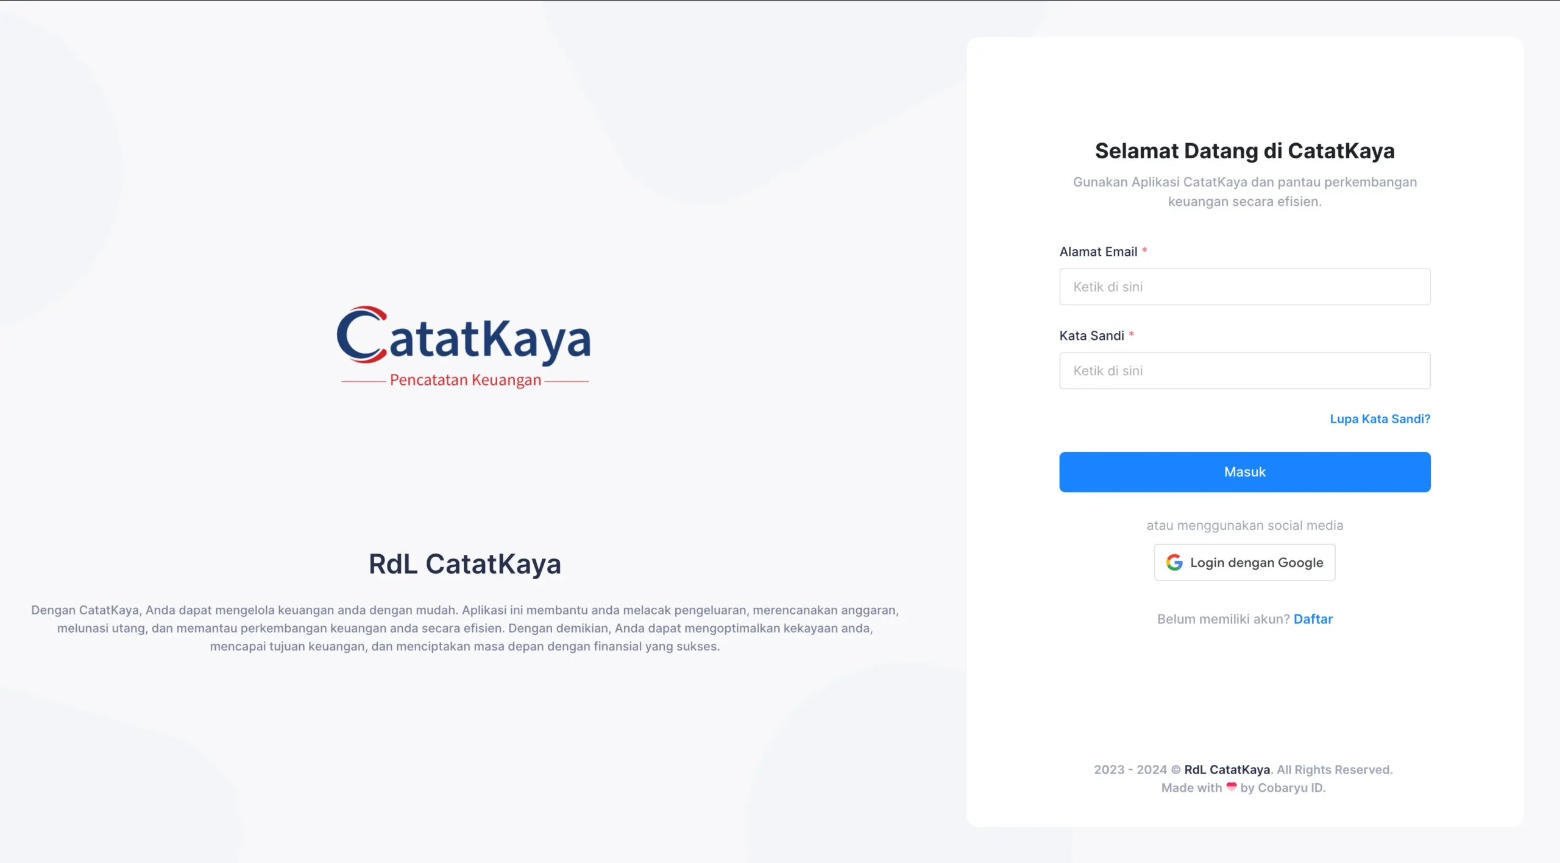Image resolution: width=1560 pixels, height=863 pixels.
Task: Select the Login dengan Google label
Action: (x=1256, y=563)
